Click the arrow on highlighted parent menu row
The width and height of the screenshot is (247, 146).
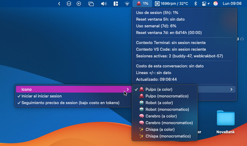(x=231, y=89)
